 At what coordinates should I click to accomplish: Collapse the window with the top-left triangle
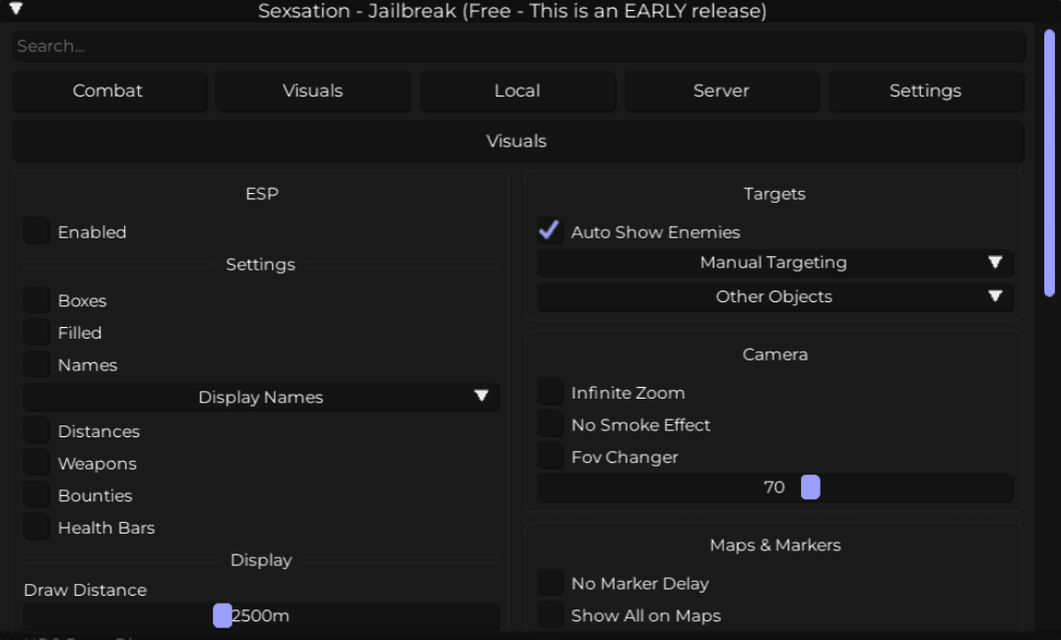point(16,9)
